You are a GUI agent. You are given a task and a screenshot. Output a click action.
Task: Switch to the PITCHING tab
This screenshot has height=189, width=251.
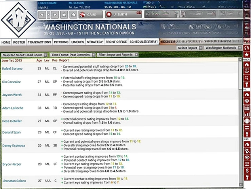click(61, 42)
